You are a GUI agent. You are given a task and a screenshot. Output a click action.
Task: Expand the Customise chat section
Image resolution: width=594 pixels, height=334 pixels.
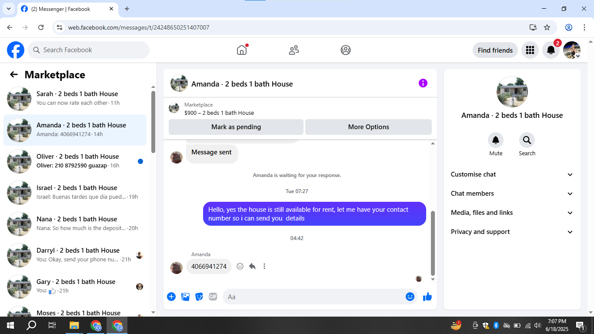tap(512, 174)
